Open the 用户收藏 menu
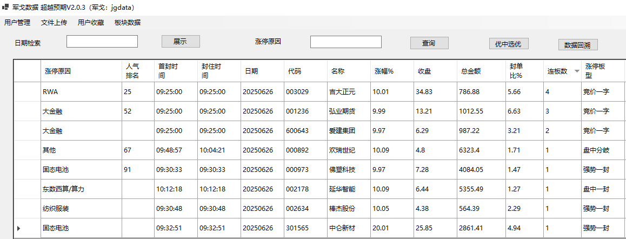The width and height of the screenshot is (626, 239). pyautogui.click(x=91, y=23)
